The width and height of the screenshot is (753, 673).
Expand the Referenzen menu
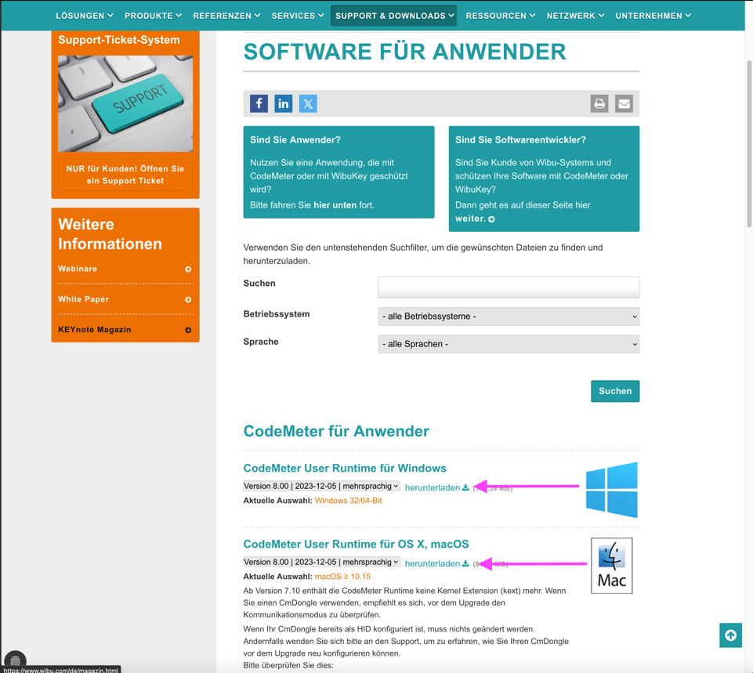point(226,16)
